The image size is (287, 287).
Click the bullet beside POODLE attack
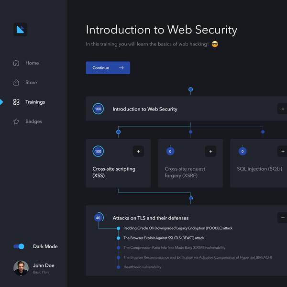[119, 228]
